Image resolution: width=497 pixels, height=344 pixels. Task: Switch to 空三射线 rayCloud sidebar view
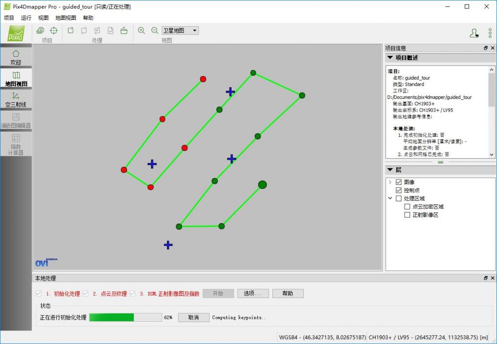(x=16, y=99)
